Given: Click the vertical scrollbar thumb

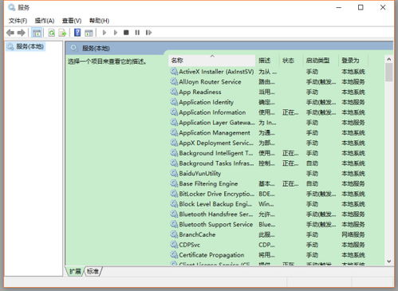Looking at the screenshot, I should (389, 73).
